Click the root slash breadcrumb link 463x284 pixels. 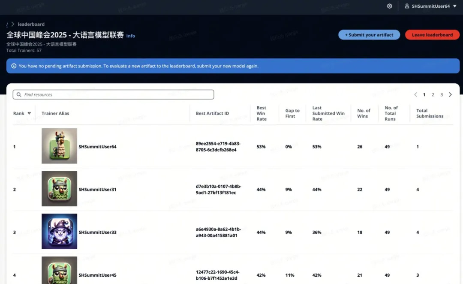7,24
